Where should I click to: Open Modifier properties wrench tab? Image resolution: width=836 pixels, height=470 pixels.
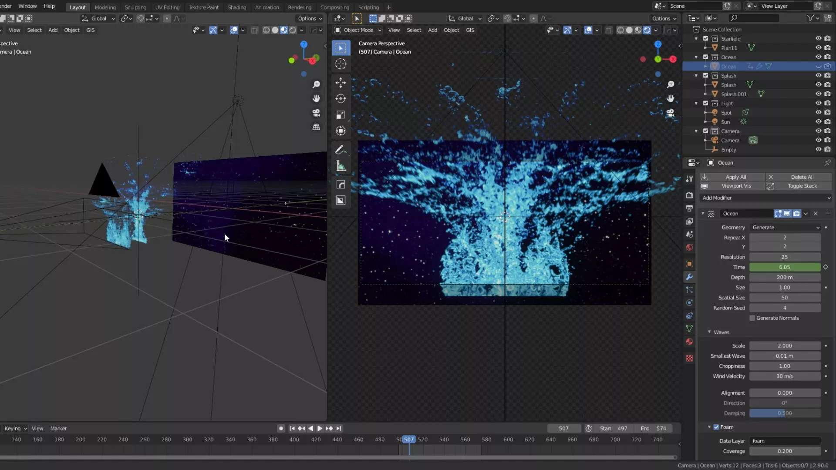click(x=689, y=277)
